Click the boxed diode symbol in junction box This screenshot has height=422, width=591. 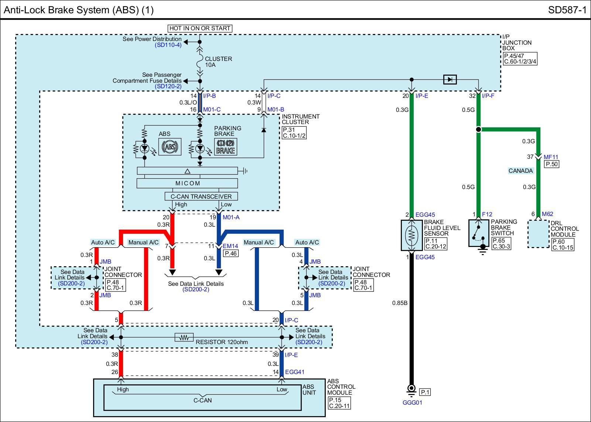[450, 79]
